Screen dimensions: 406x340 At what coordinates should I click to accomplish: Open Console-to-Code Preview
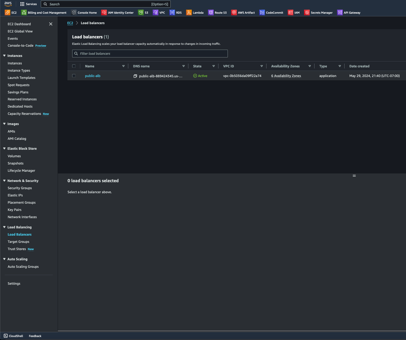point(27,46)
